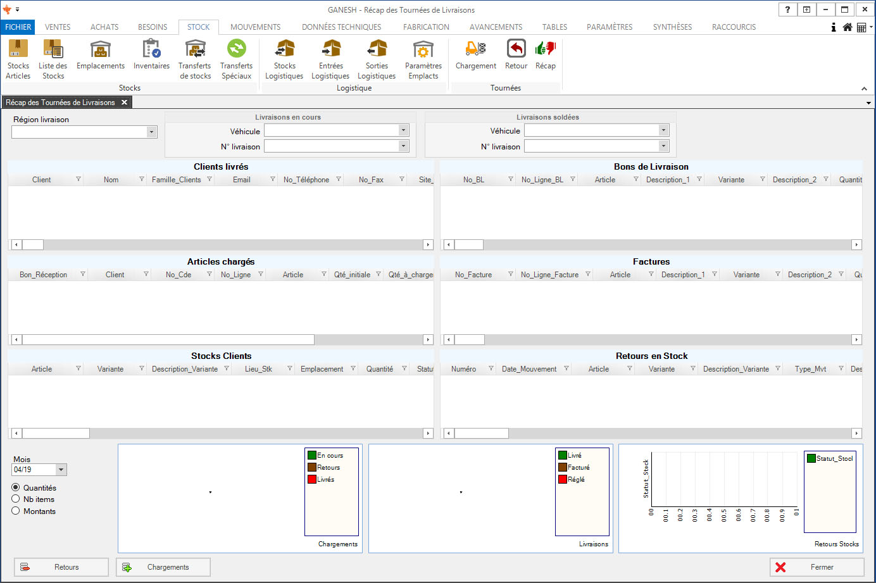
Task: Open Transferts Spéciaux green icon
Action: (x=236, y=49)
